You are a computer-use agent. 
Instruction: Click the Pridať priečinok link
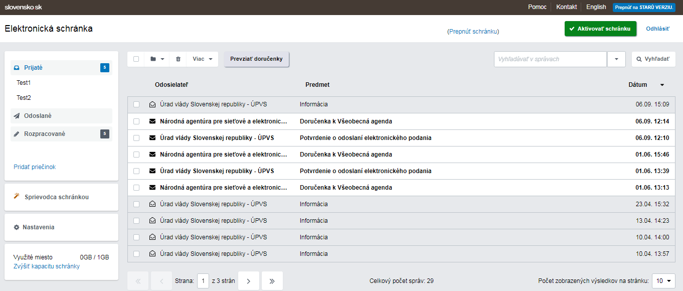tap(35, 167)
